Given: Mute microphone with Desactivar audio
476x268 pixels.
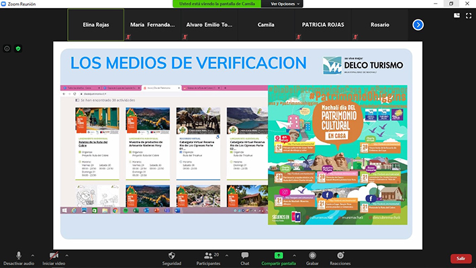Looking at the screenshot, I should pos(19,259).
